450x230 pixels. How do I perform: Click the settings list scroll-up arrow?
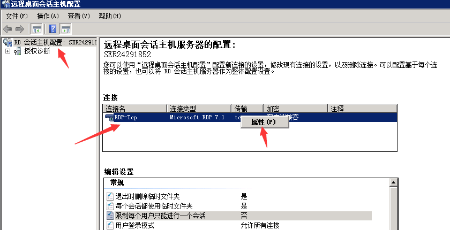coord(394,183)
